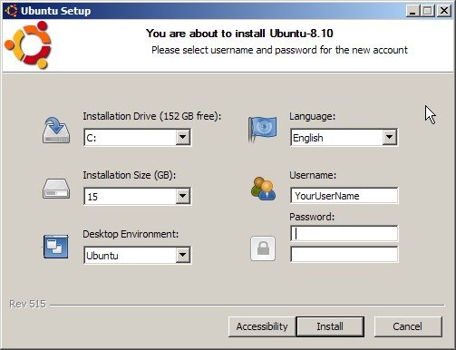
Task: Click the desktop environment windows icon
Action: (56, 247)
